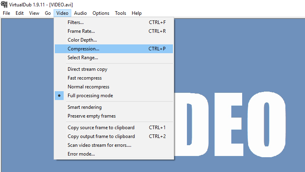Image resolution: width=305 pixels, height=172 pixels.
Task: Open the Options menu
Action: coord(101,13)
